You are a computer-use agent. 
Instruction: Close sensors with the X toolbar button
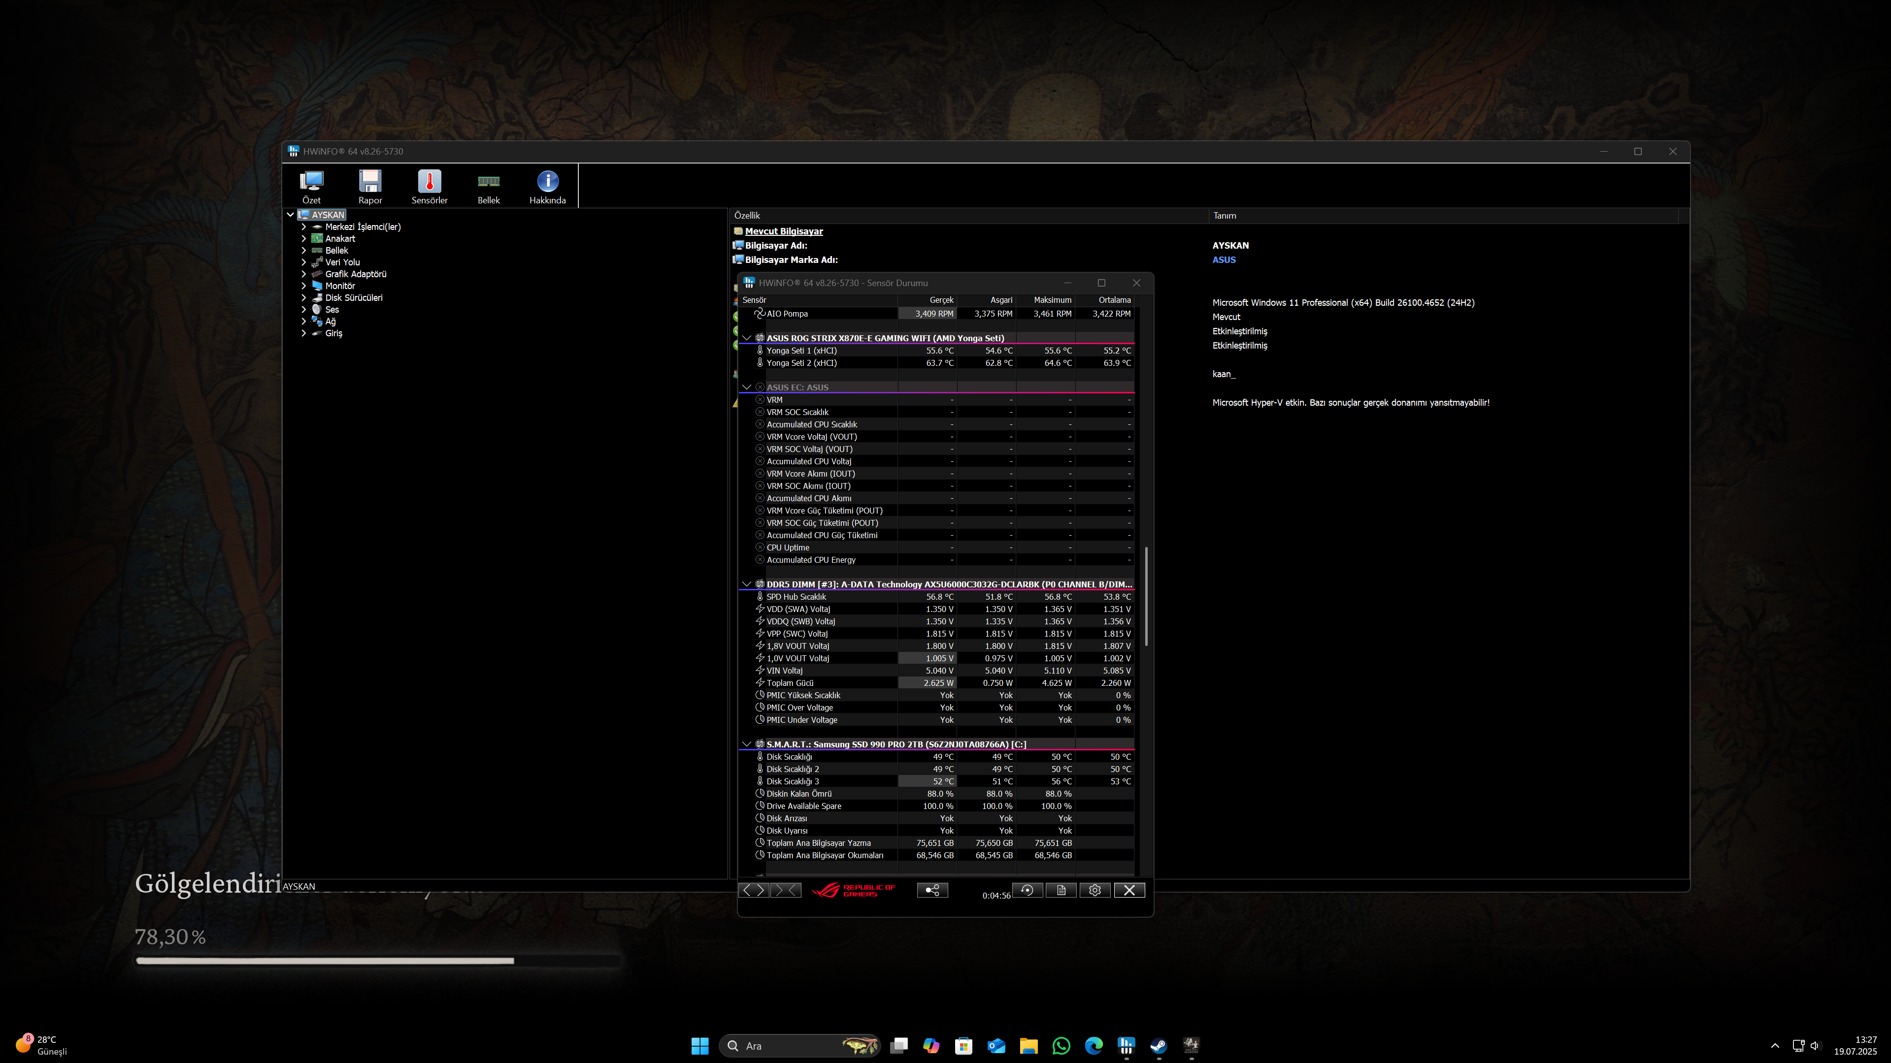coord(1130,890)
